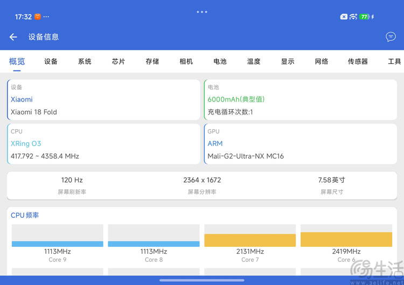Tap the Mali-G2-Ultra-NX MC16 text
This screenshot has height=285, width=404.
246,156
